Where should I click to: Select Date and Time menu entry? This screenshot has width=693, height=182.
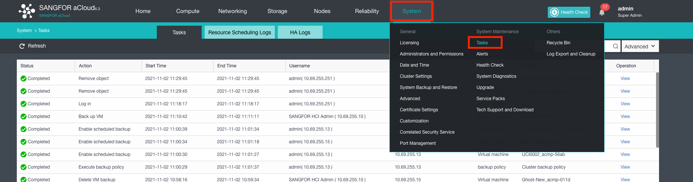click(x=414, y=65)
